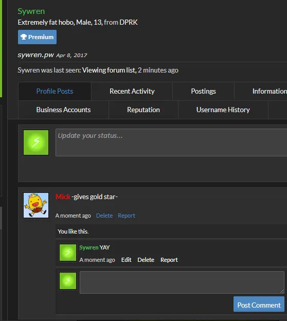Image resolution: width=287 pixels, height=321 pixels.
Task: Click the green avatar beside status box
Action: tap(36, 142)
